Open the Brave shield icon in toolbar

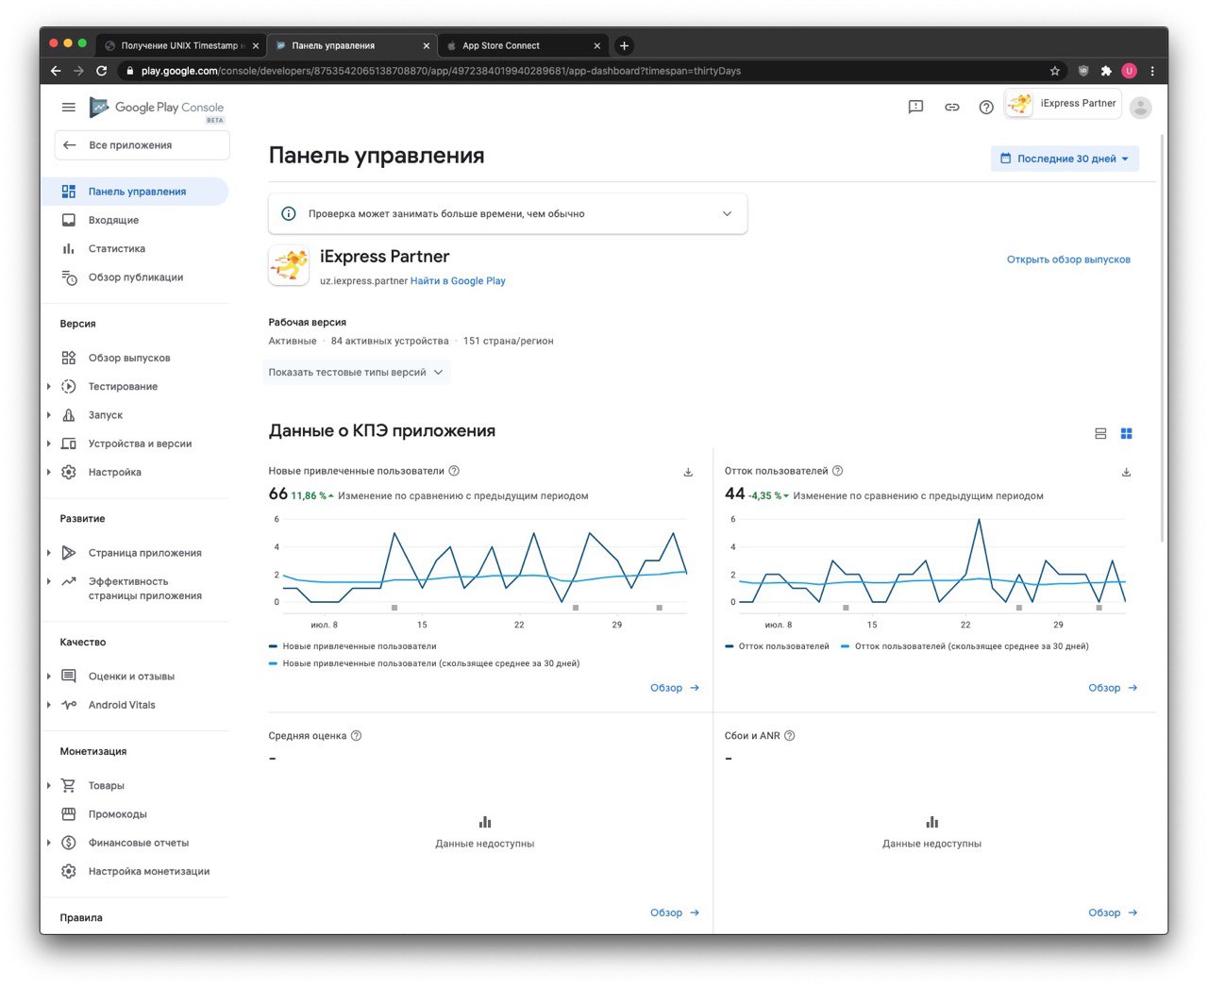(1083, 71)
